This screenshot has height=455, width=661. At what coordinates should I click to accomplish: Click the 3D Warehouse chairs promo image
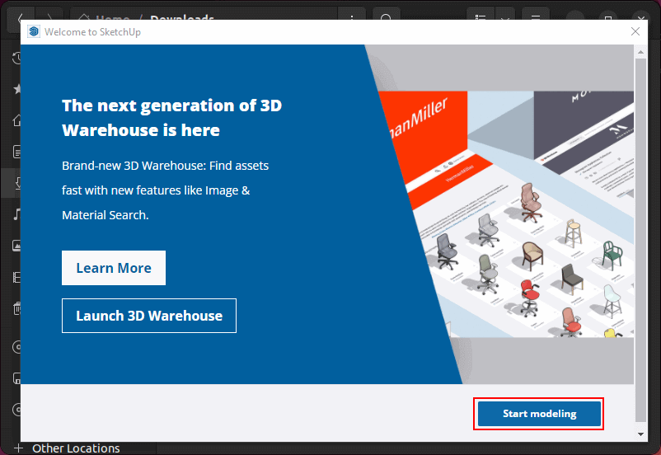pyautogui.click(x=506, y=213)
